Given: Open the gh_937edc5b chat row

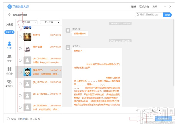Looking at the screenshot, I should click(x=39, y=84).
